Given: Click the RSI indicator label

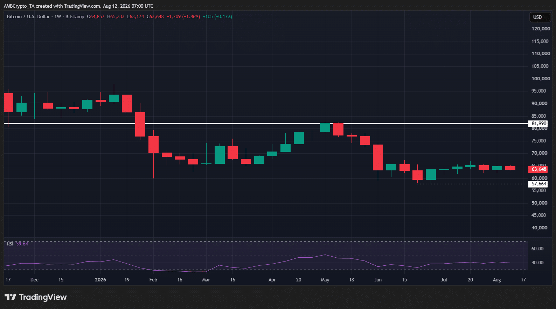Looking at the screenshot, I should coord(10,244).
